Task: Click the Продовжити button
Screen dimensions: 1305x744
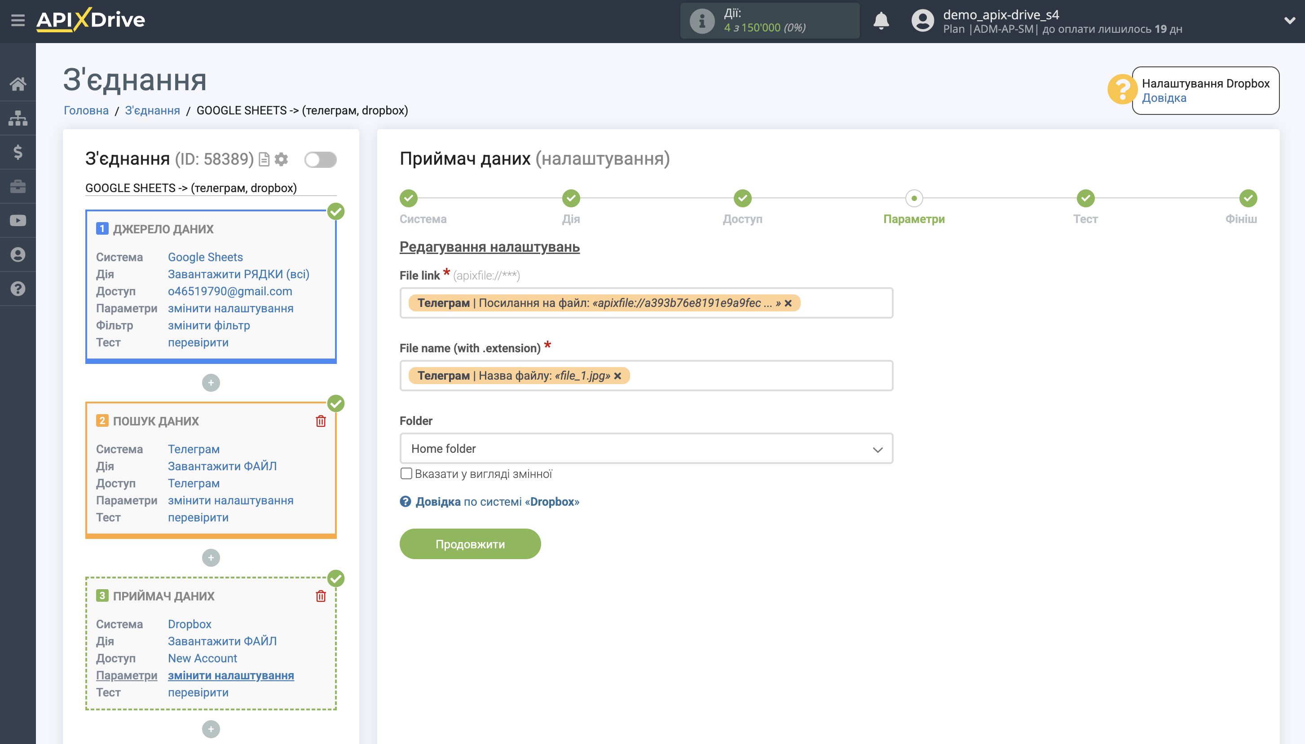Action: [x=469, y=543]
